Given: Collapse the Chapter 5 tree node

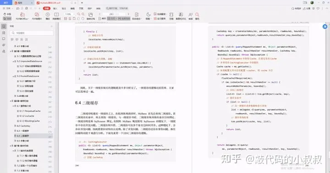Looking at the screenshot, I should click(x=11, y=52).
